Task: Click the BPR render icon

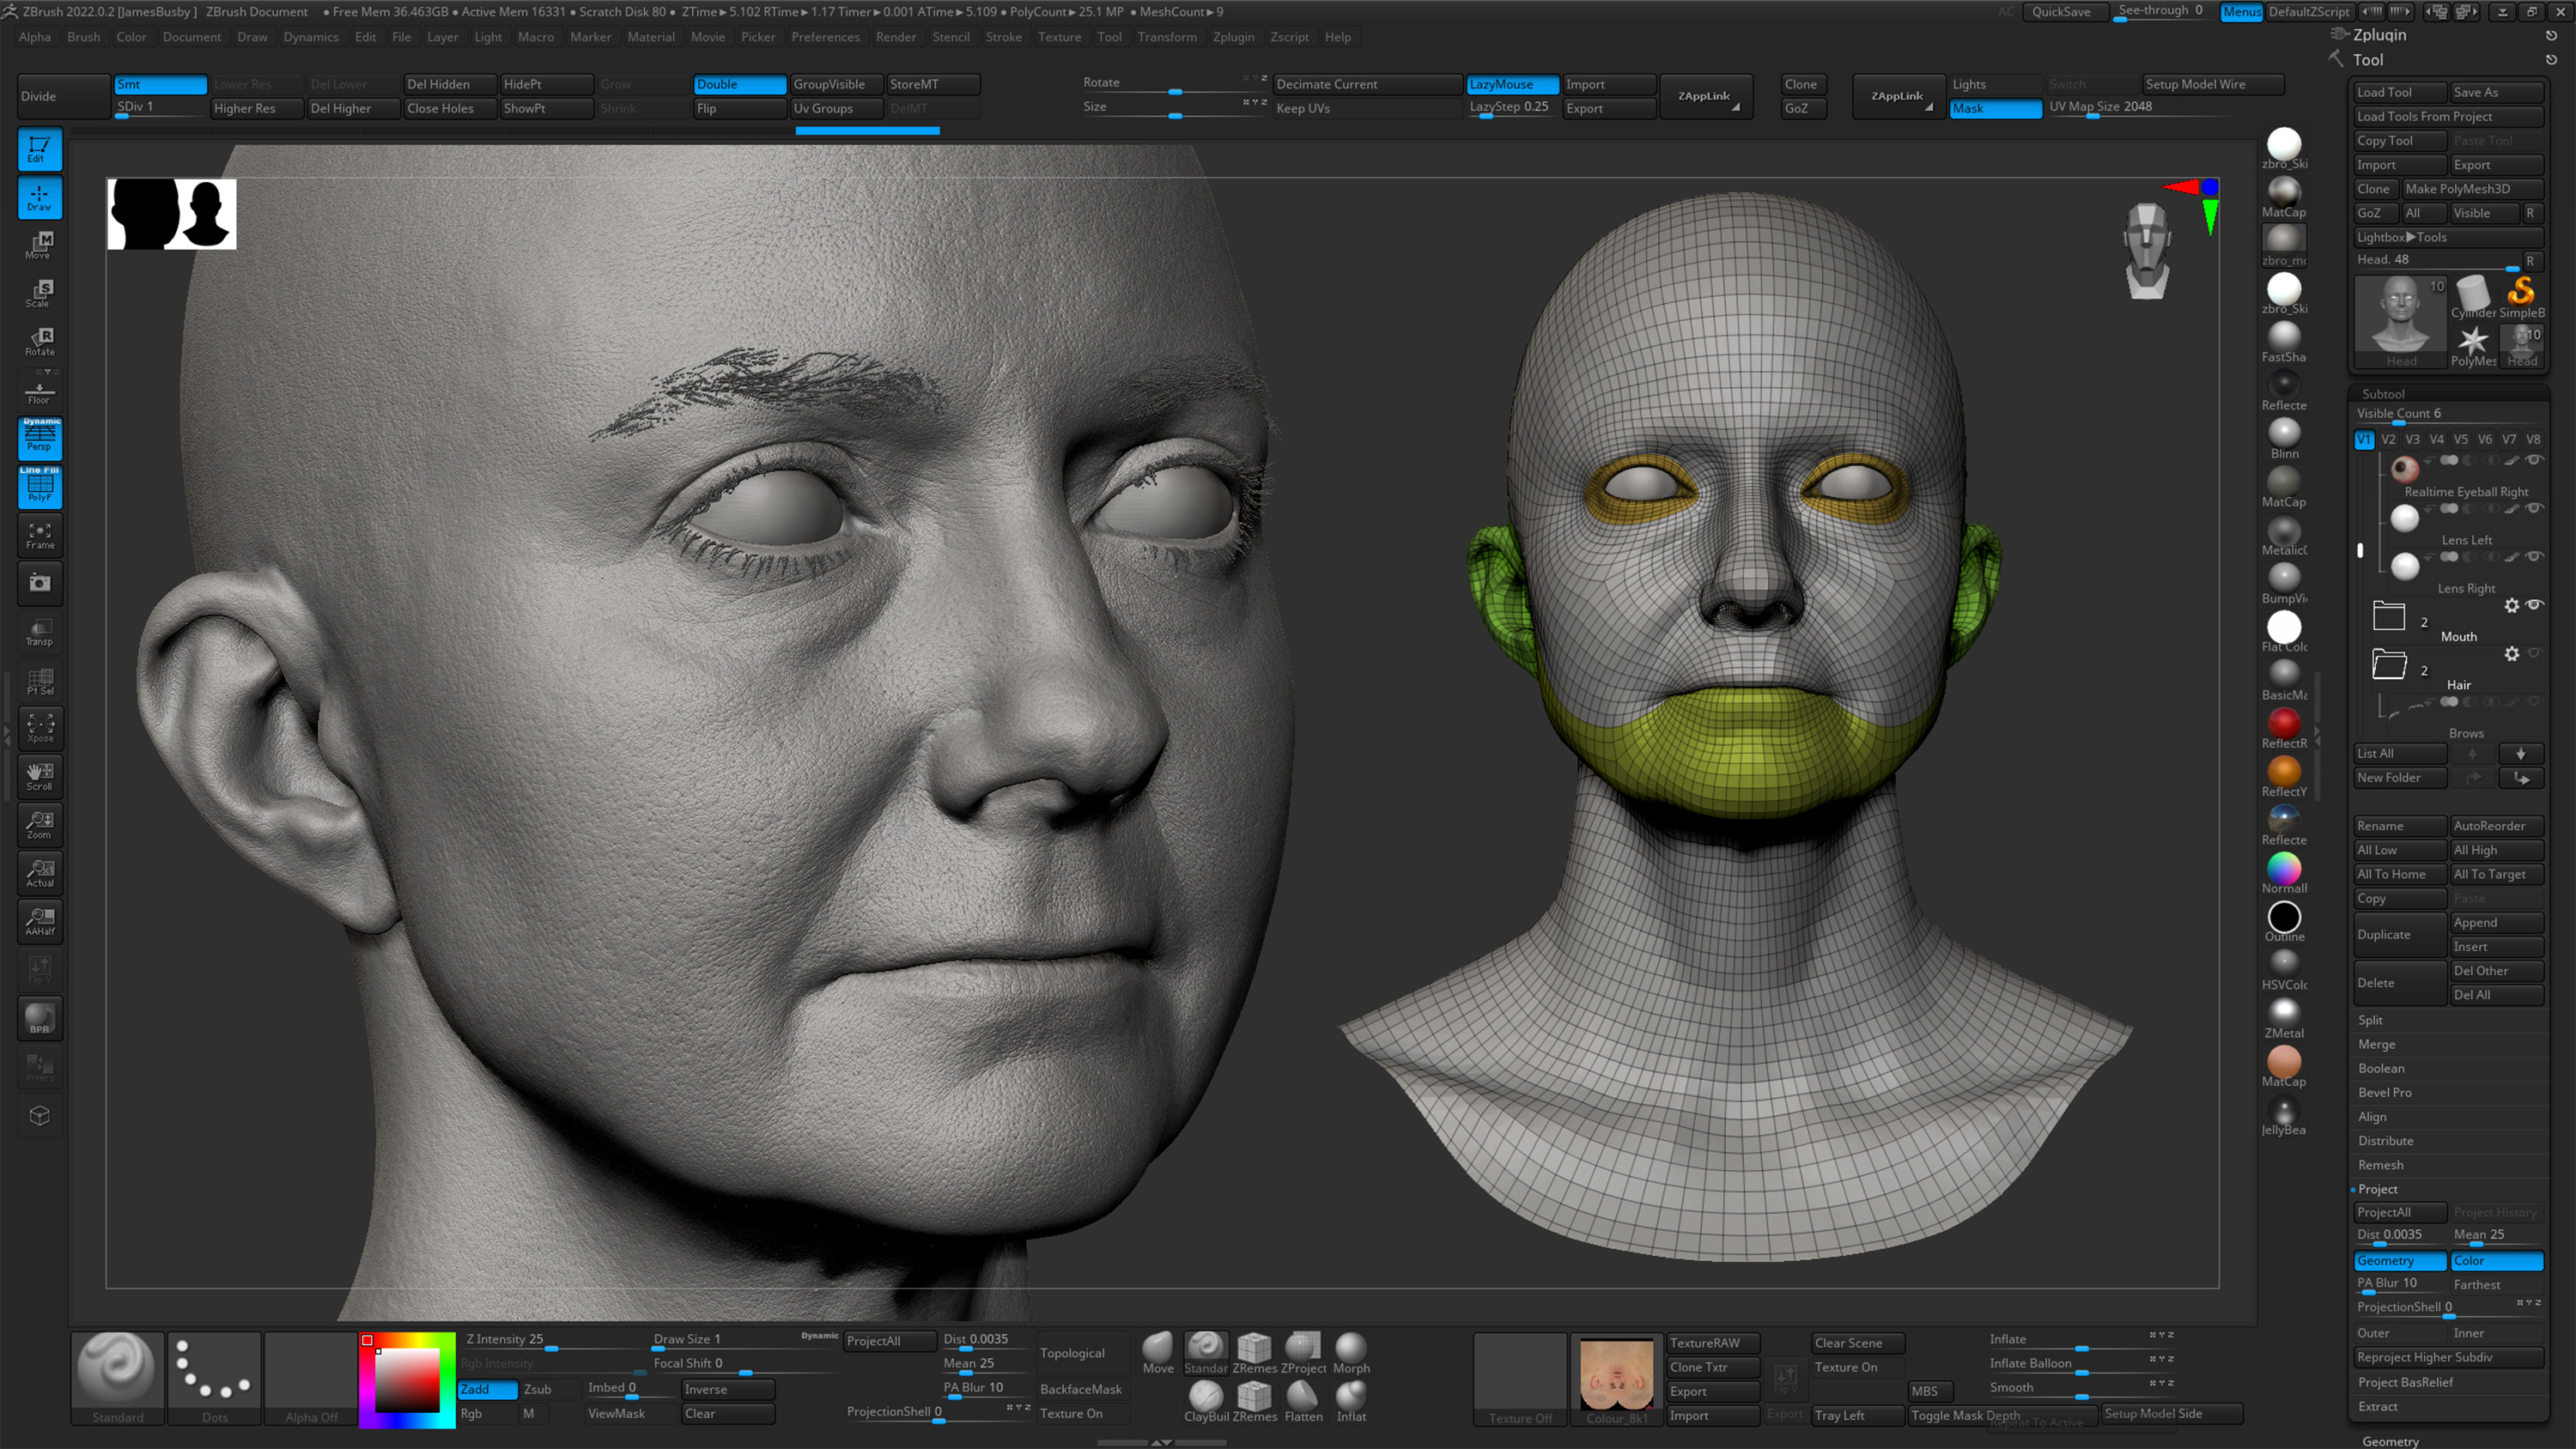Action: 39,1018
